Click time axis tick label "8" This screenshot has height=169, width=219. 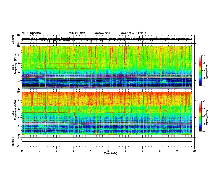coord(160,151)
